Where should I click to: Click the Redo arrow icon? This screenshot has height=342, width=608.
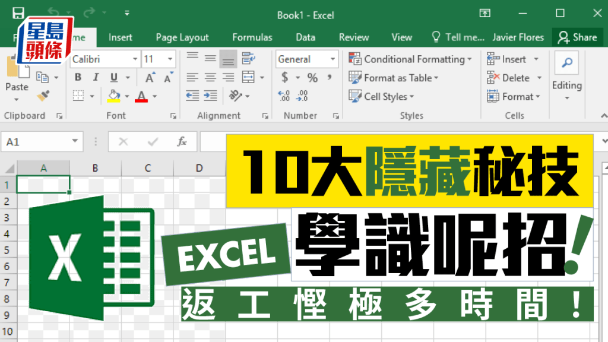(x=89, y=13)
